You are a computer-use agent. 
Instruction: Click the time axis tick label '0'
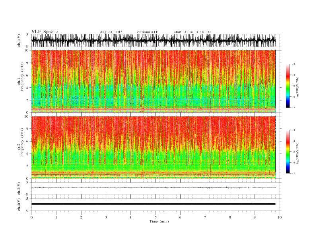coord(31,217)
